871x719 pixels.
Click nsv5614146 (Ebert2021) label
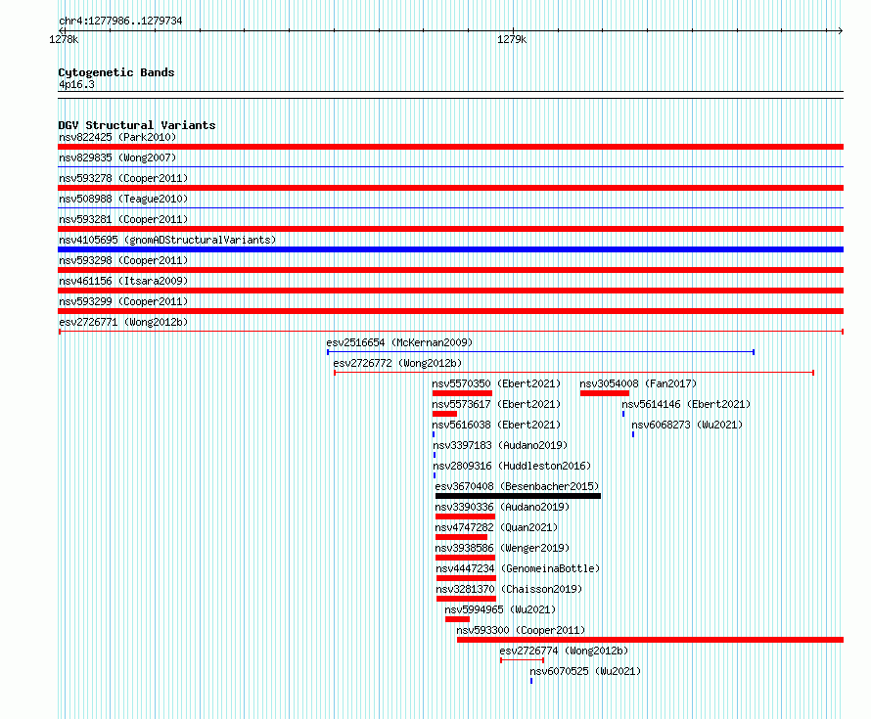click(686, 404)
